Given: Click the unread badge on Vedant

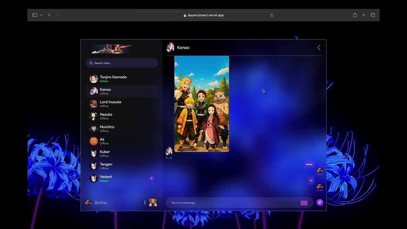Looking at the screenshot, I should 152,178.
